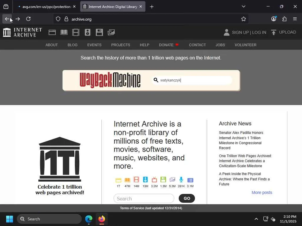Open the 47M texts icon
The width and height of the screenshot is (302, 226).
pos(127,182)
